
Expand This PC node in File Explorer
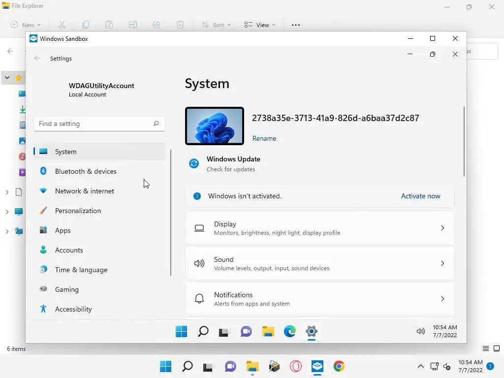[x=7, y=212]
